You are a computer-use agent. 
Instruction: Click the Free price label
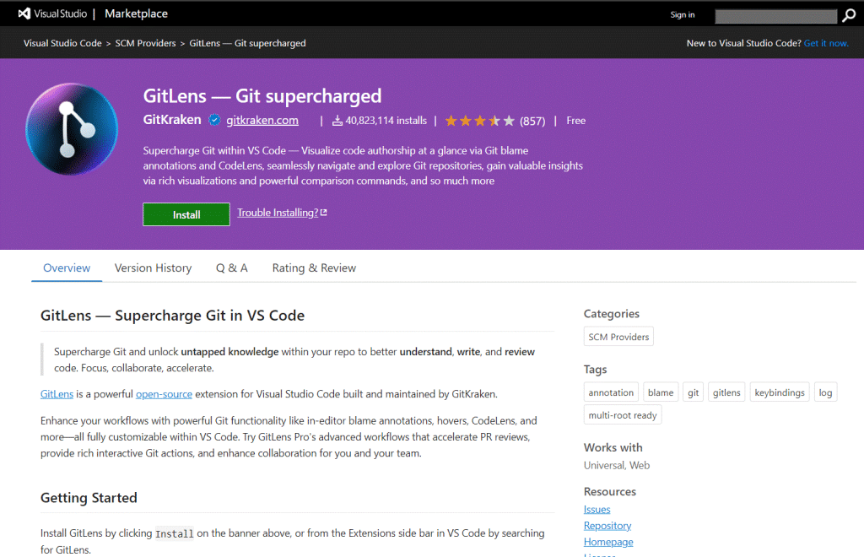[575, 121]
